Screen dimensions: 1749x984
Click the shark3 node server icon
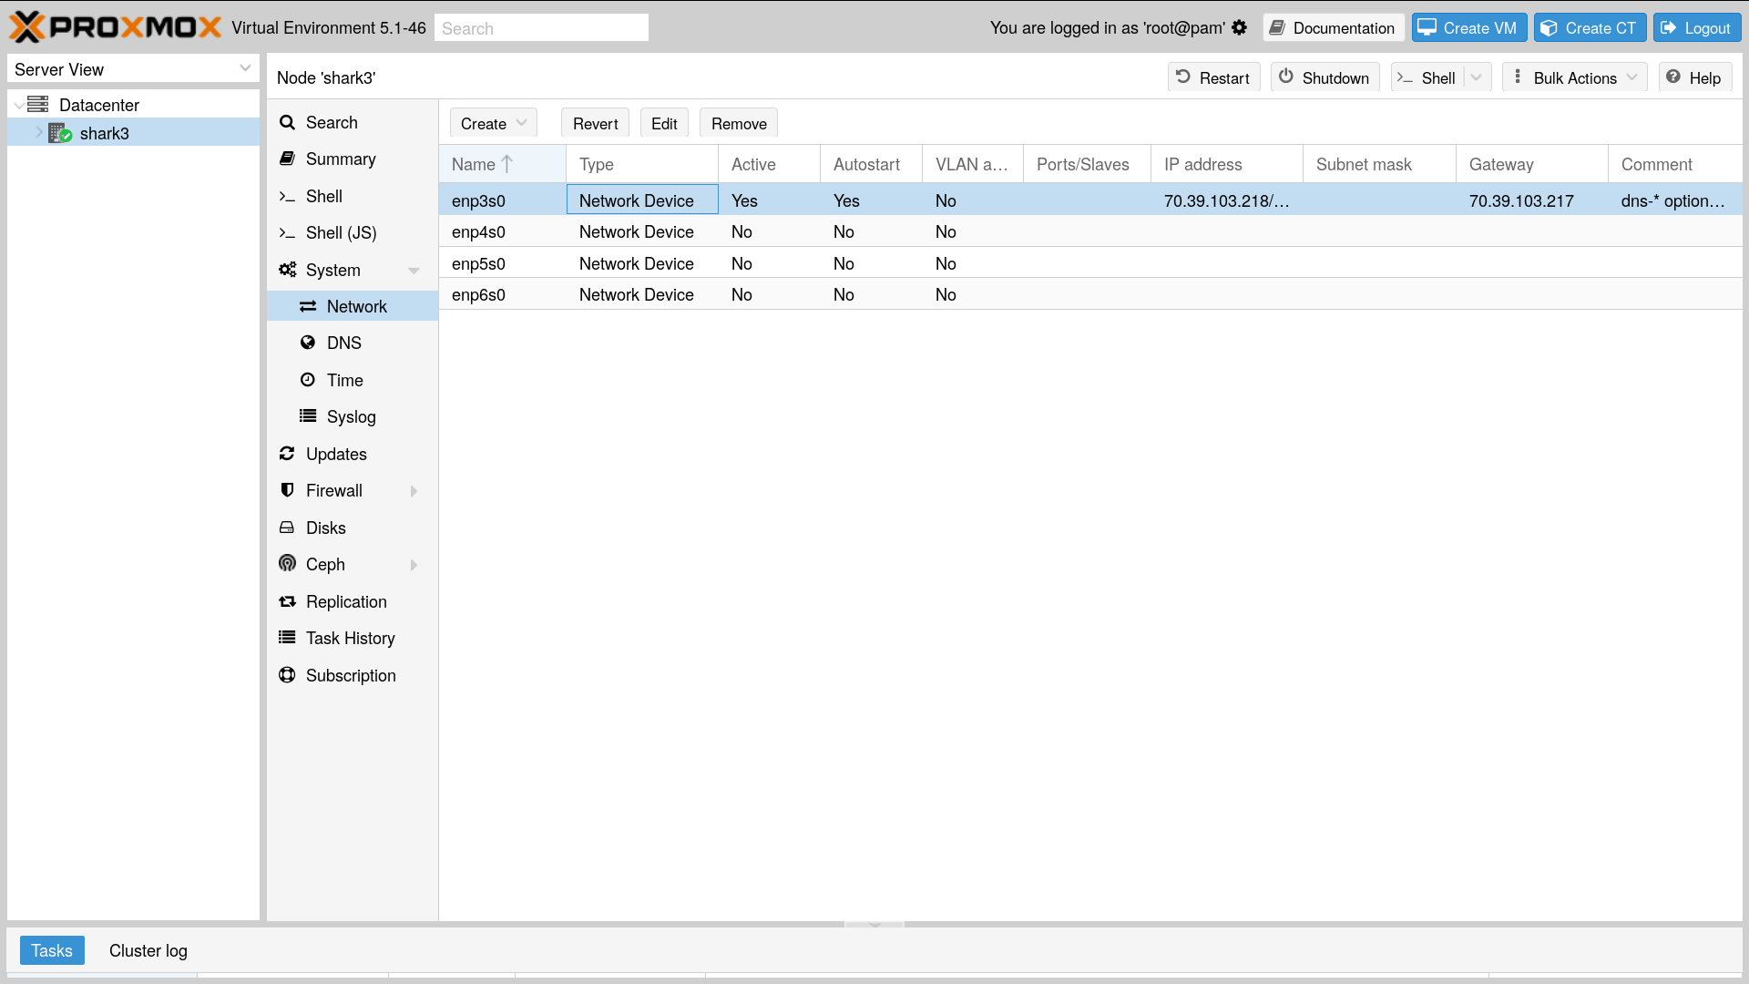pyautogui.click(x=60, y=133)
